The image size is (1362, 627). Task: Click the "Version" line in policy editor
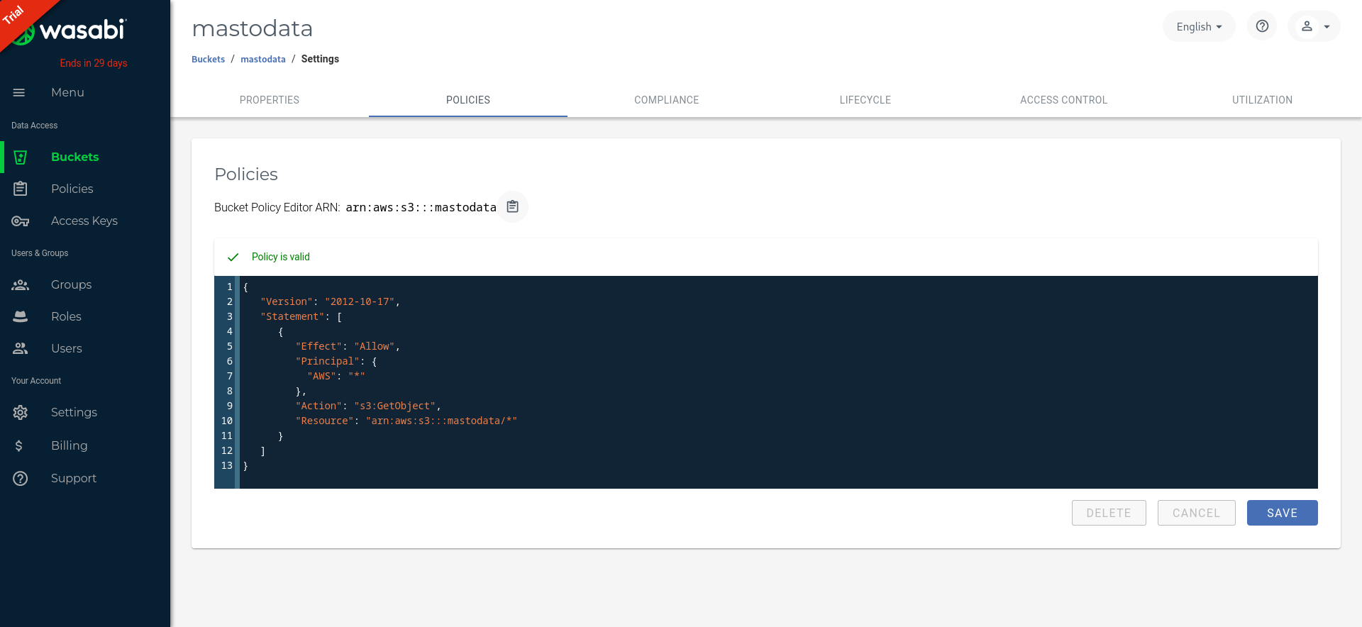(331, 301)
